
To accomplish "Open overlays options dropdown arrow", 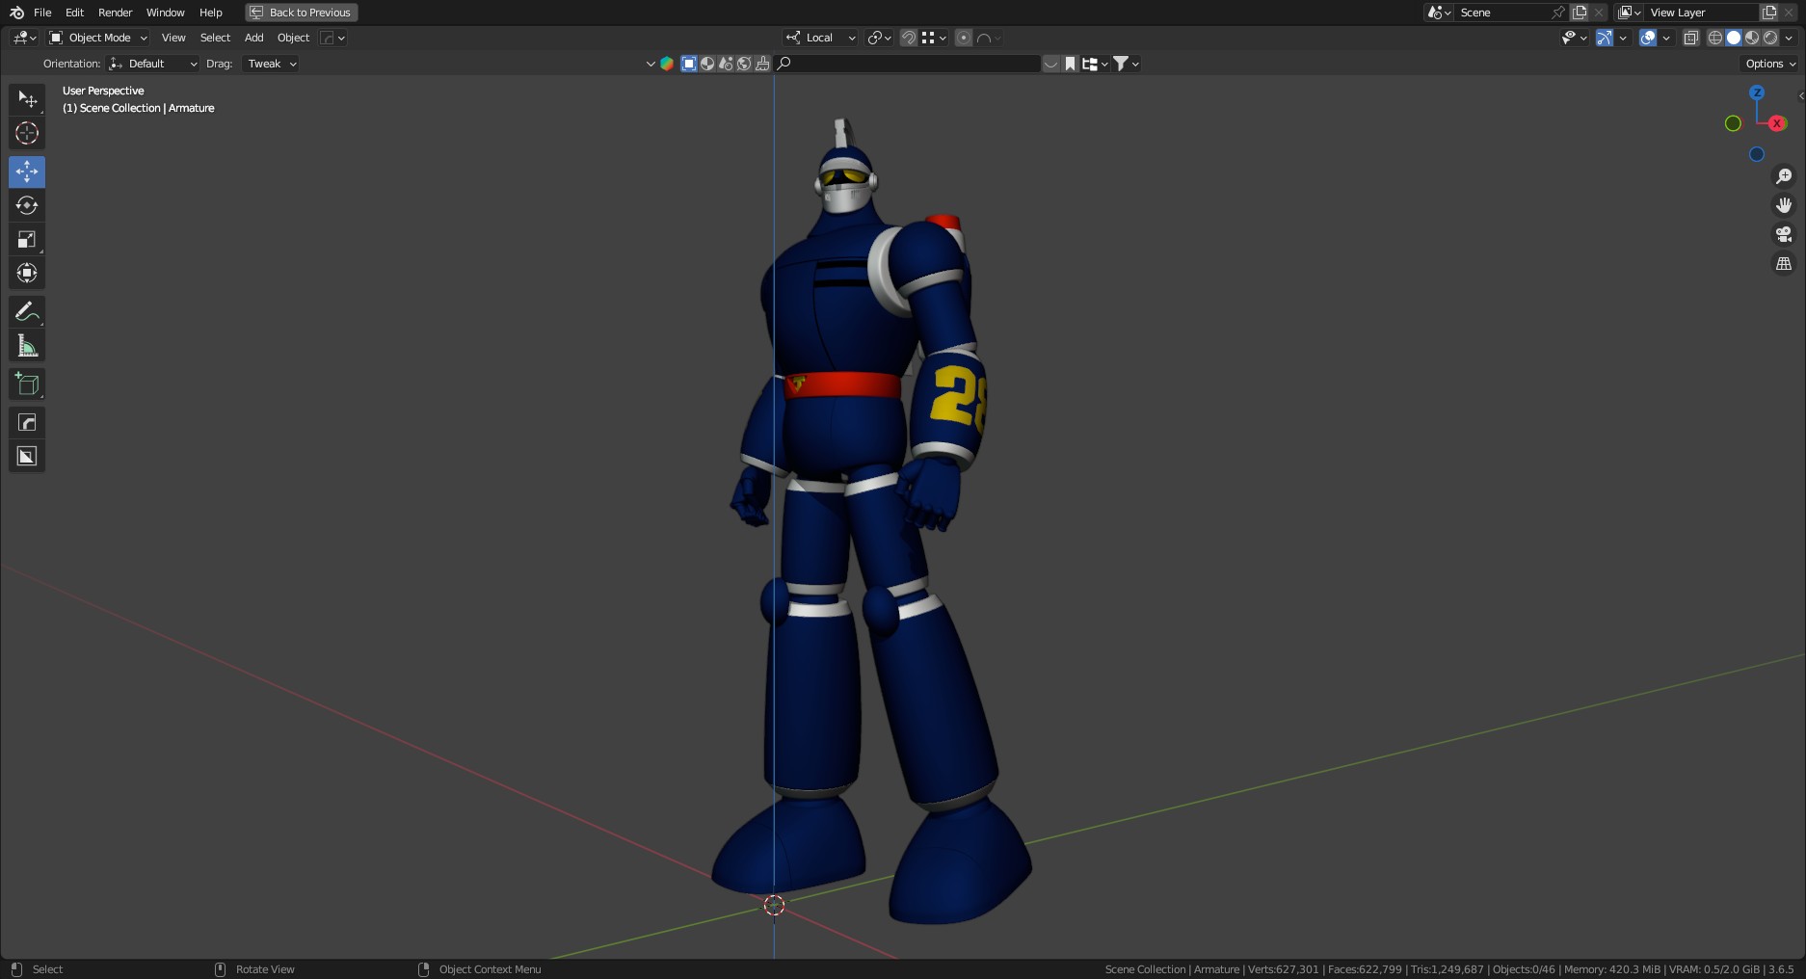I will pos(1666,38).
